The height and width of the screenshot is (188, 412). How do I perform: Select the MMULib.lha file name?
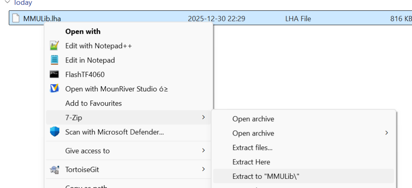[42, 18]
